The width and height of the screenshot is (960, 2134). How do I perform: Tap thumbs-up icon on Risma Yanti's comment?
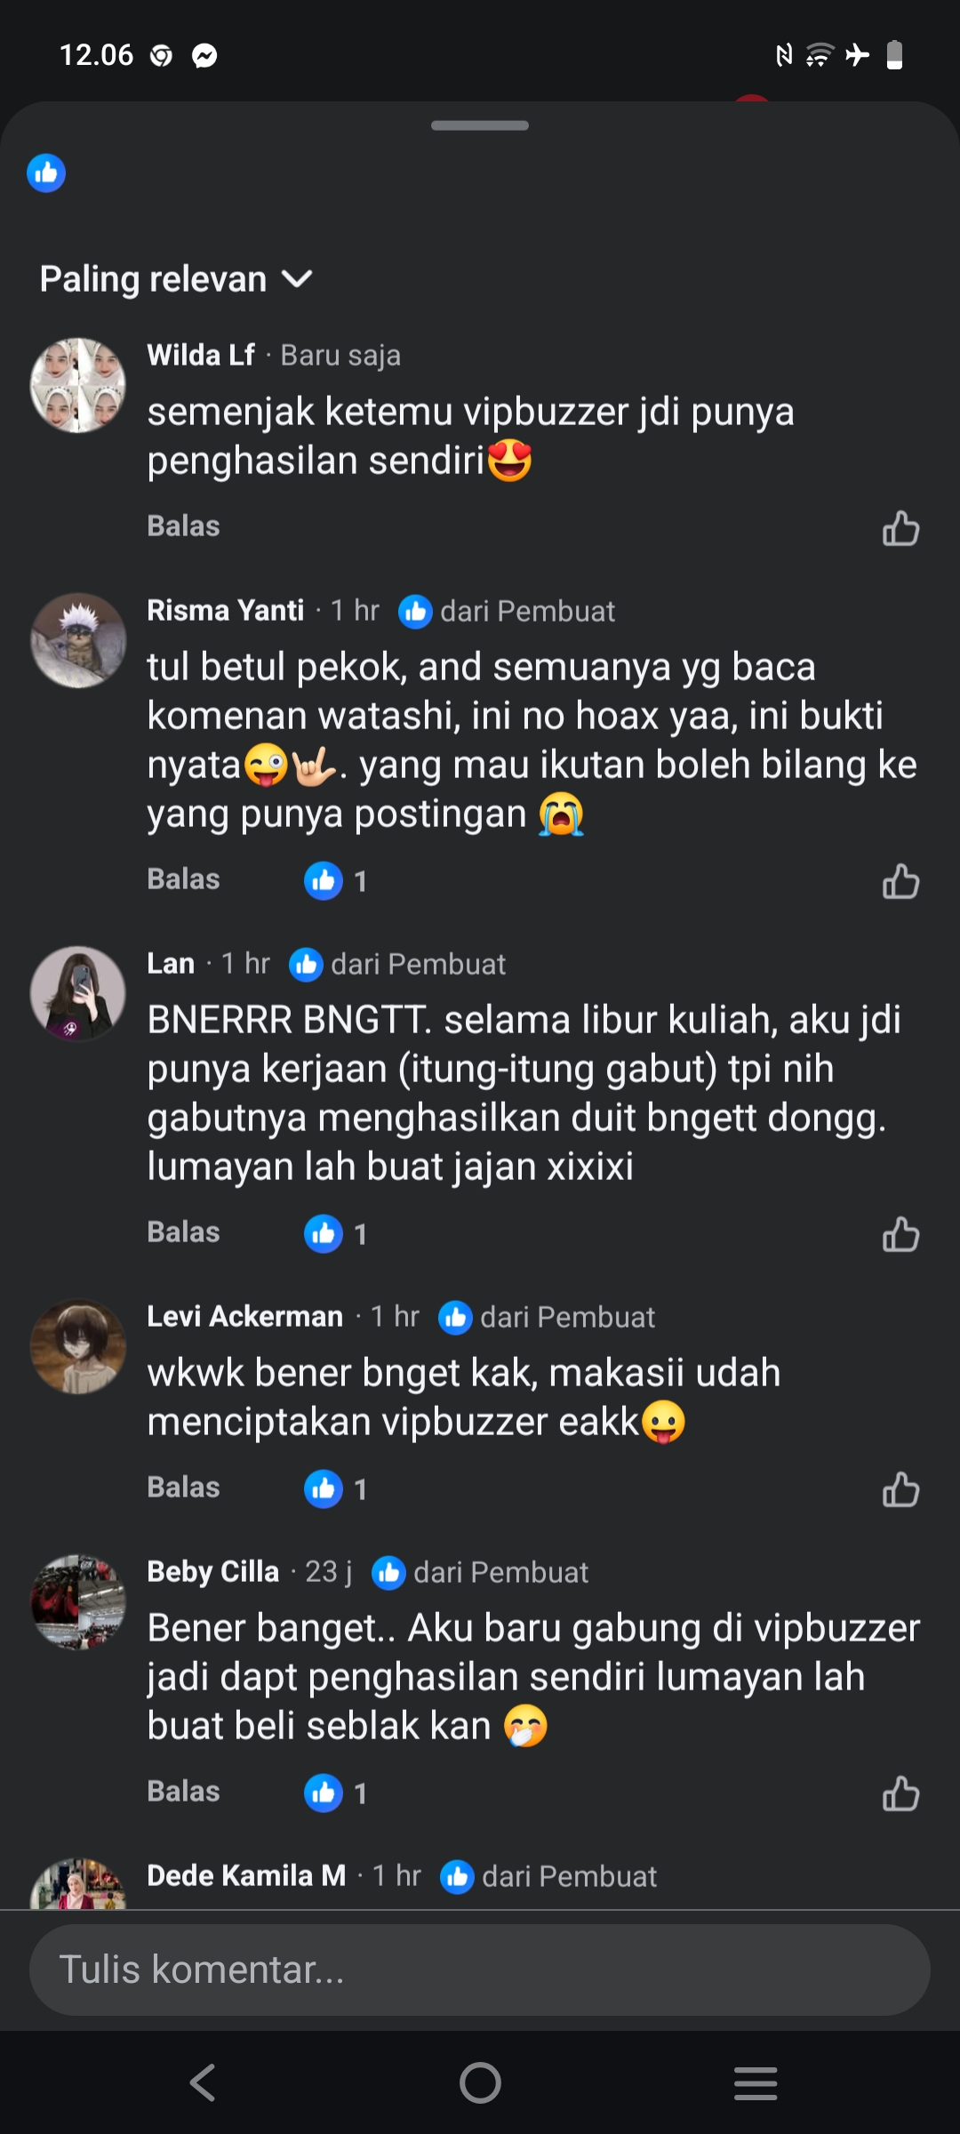pos(900,880)
